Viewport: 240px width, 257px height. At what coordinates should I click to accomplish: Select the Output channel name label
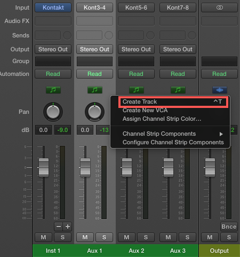tap(220, 251)
